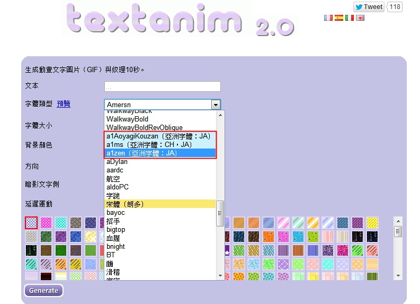
Task: Pick bayoc in the font list
Action: pyautogui.click(x=160, y=213)
